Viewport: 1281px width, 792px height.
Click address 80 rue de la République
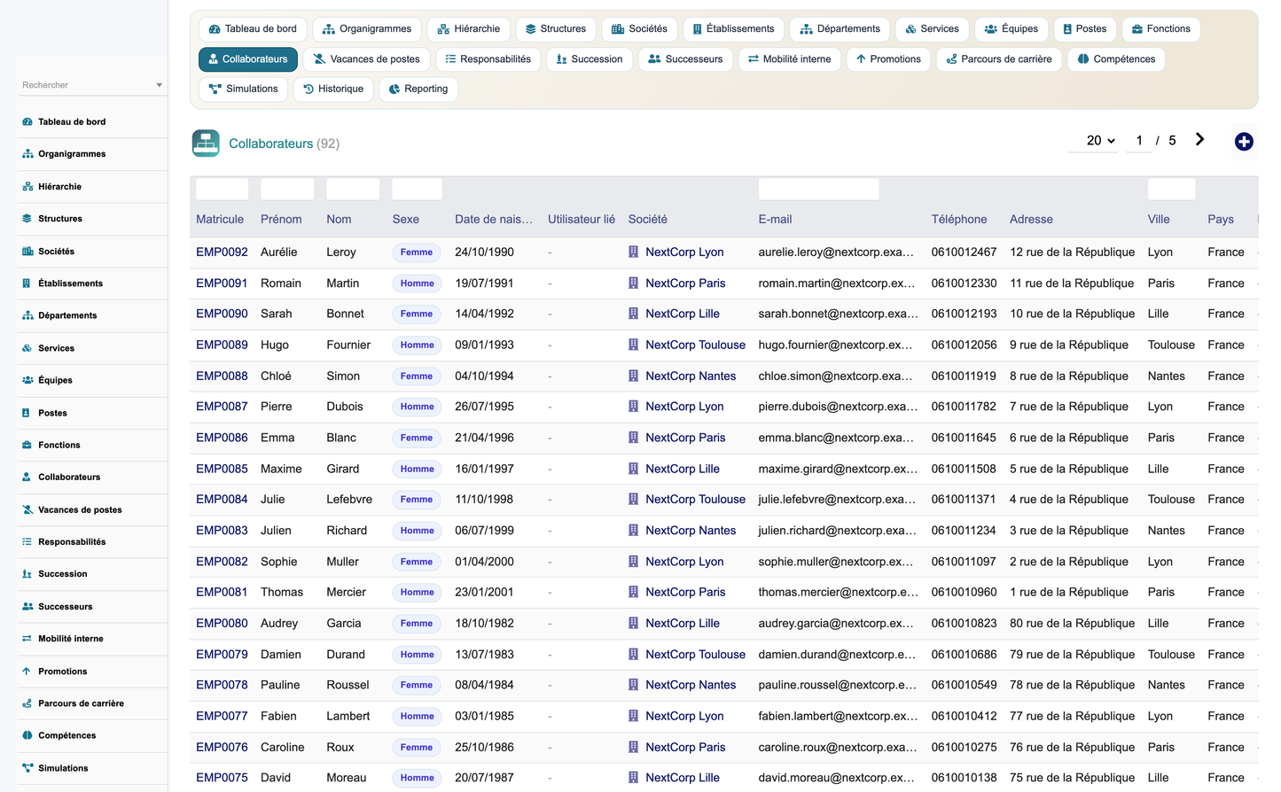1072,624
